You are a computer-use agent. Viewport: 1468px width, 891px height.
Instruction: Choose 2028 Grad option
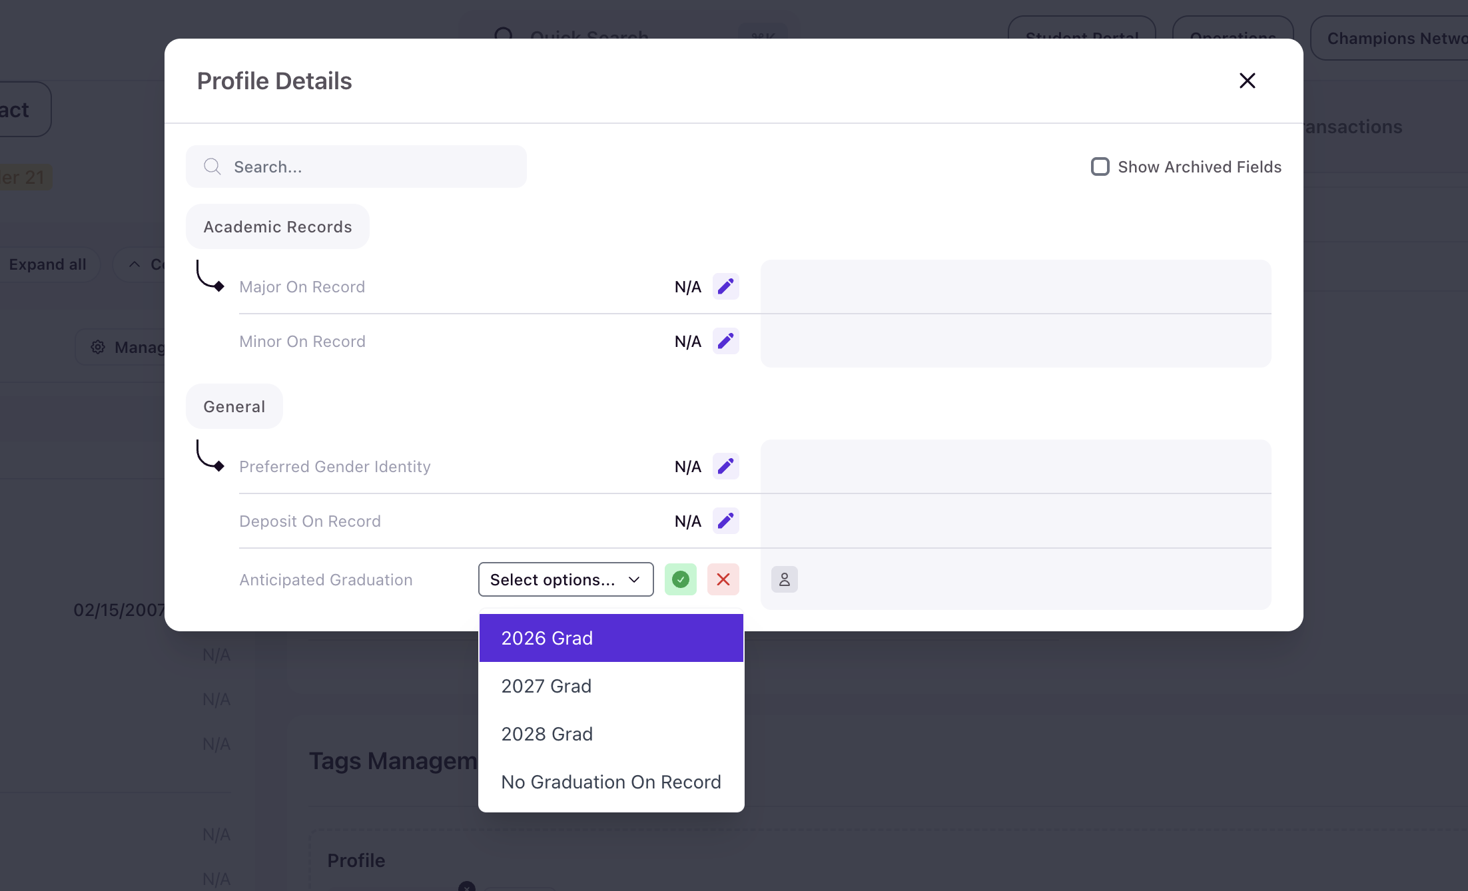point(611,734)
